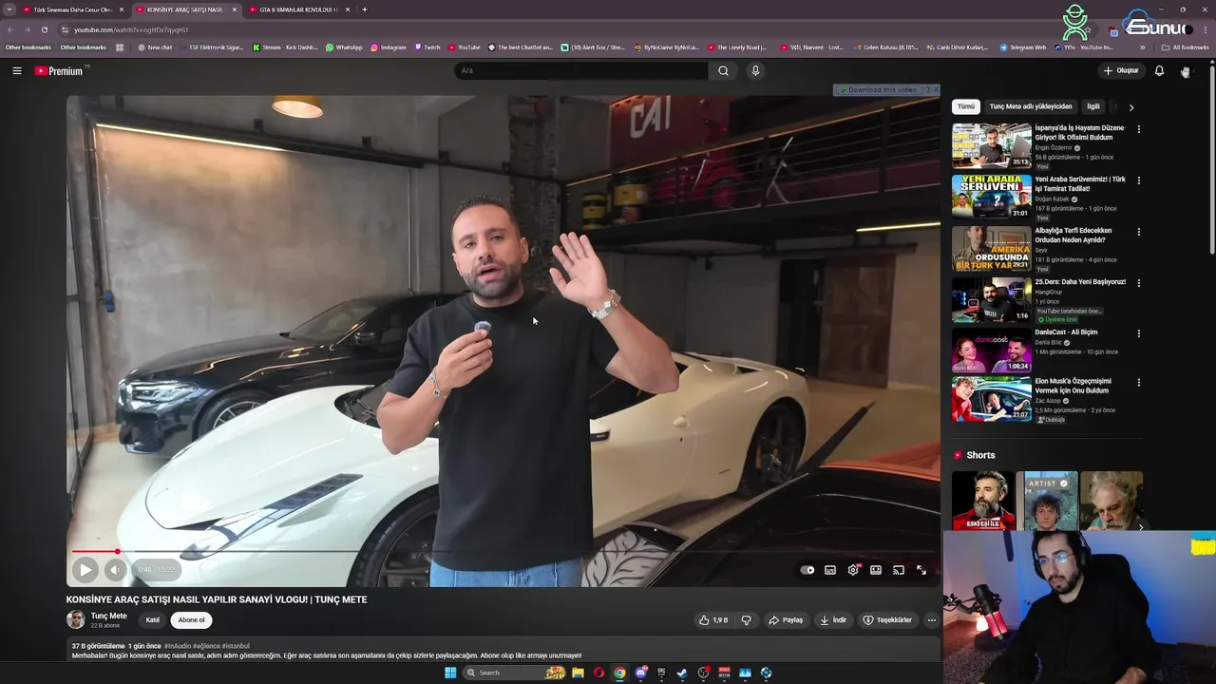The width and height of the screenshot is (1216, 684).
Task: Open the Windows Start menu
Action: 450,673
